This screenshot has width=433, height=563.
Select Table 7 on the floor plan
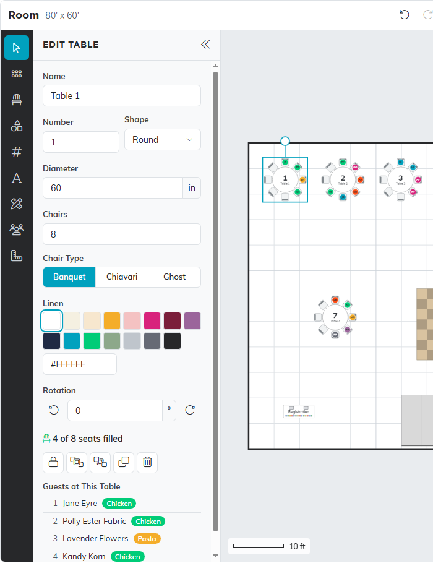[335, 317]
